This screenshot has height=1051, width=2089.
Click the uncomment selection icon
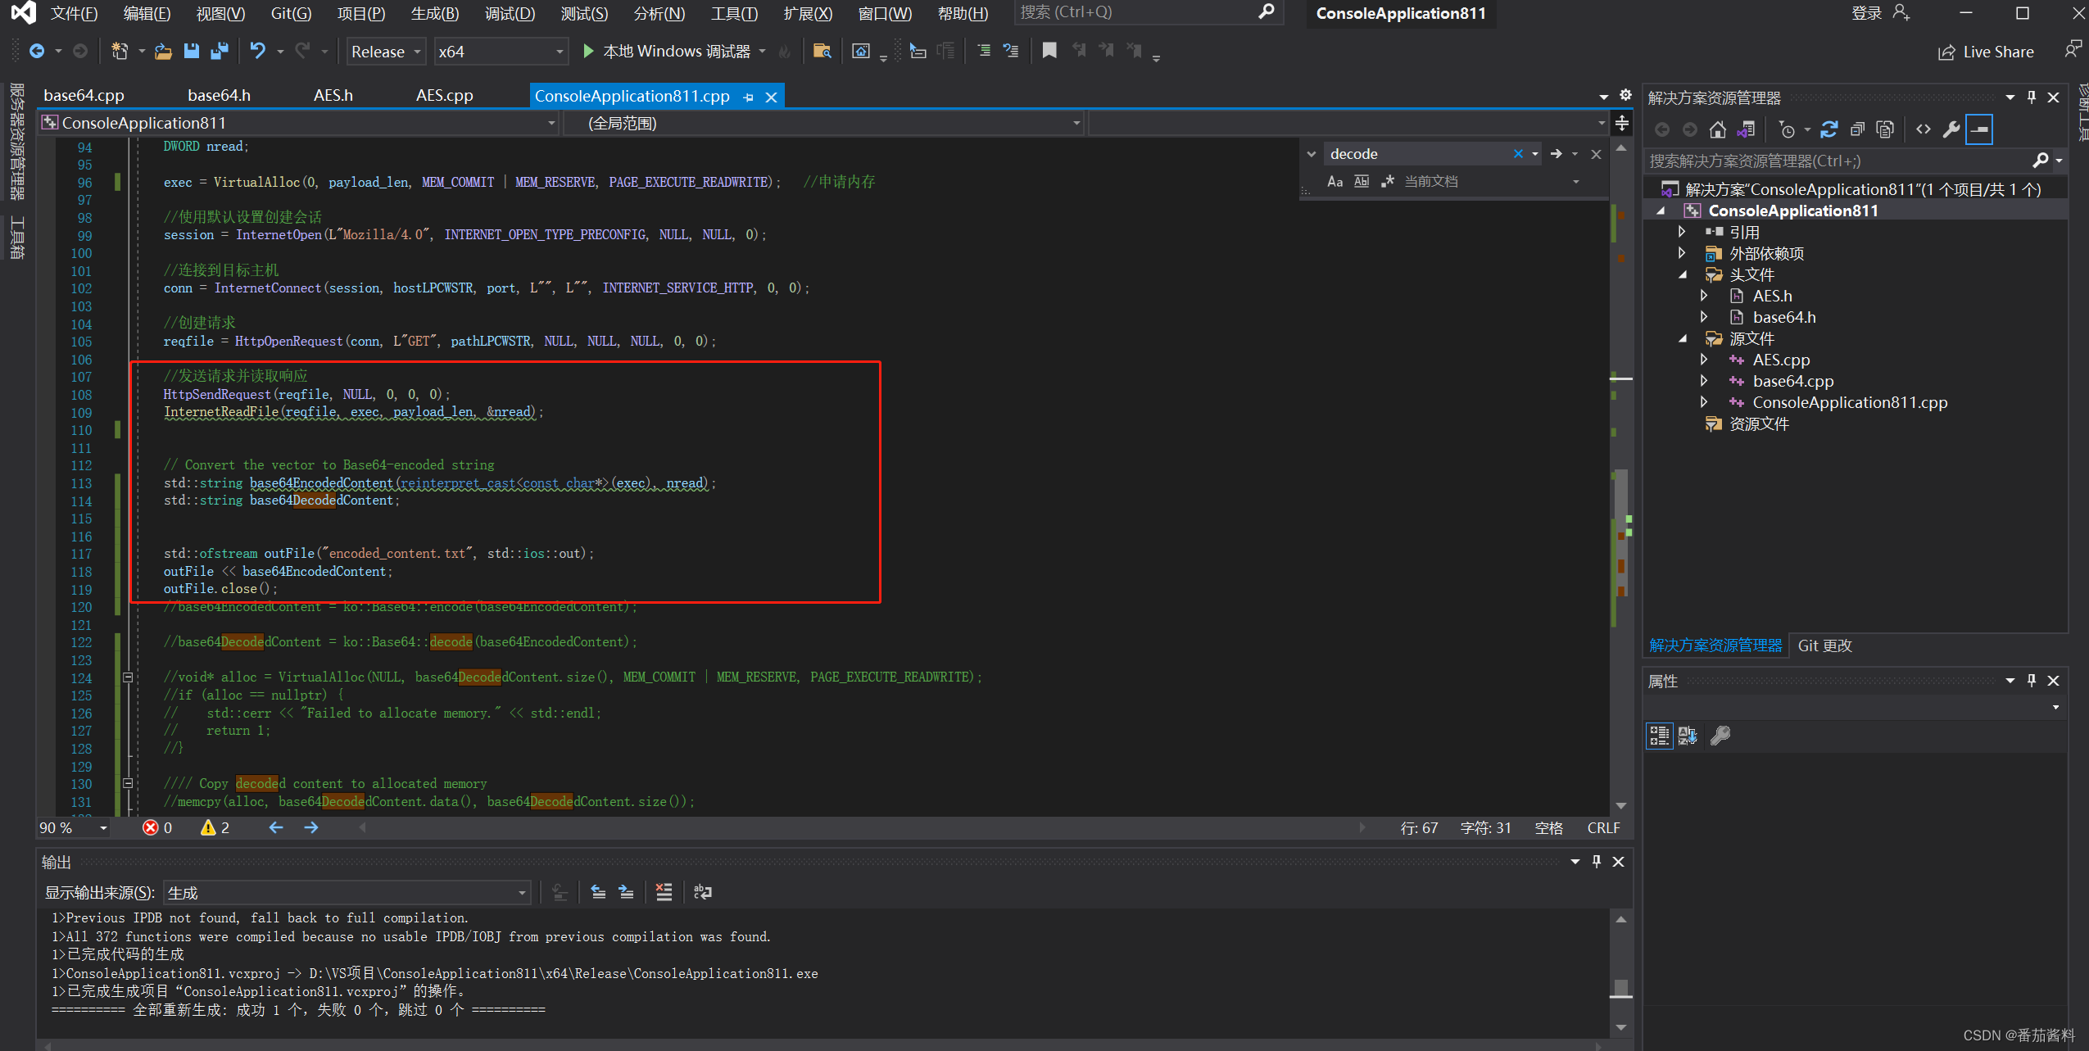pyautogui.click(x=1011, y=51)
